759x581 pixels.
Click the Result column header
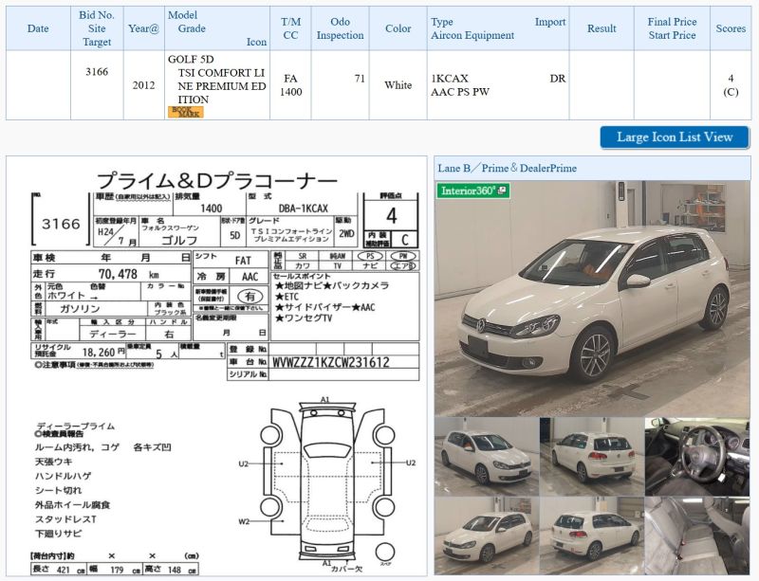pyautogui.click(x=602, y=28)
